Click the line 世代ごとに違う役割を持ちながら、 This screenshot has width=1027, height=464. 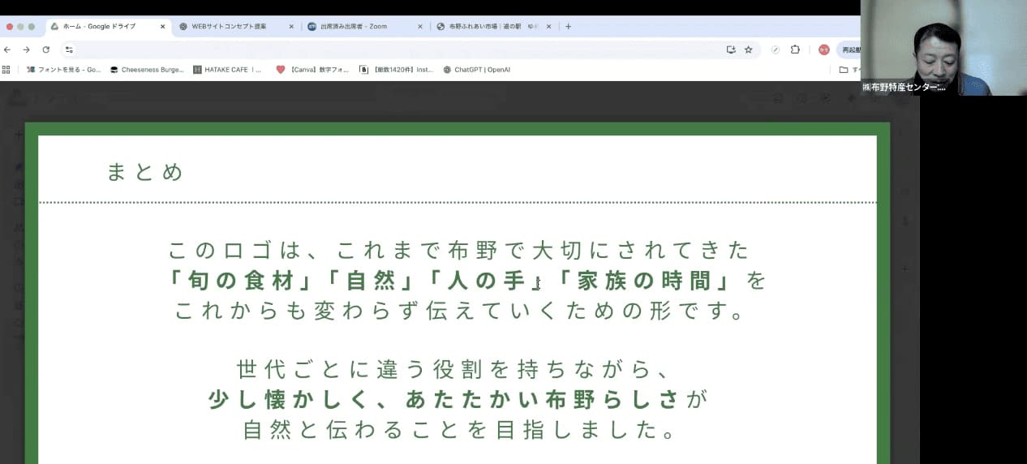[x=453, y=370]
